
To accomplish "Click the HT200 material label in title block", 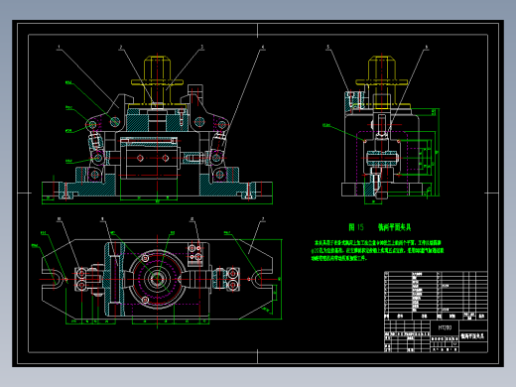I will [x=445, y=327].
